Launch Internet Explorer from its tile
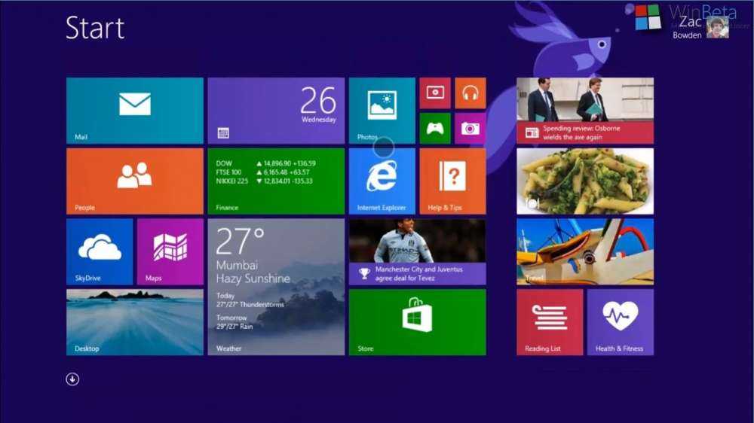Image resolution: width=754 pixels, height=423 pixels. [382, 181]
